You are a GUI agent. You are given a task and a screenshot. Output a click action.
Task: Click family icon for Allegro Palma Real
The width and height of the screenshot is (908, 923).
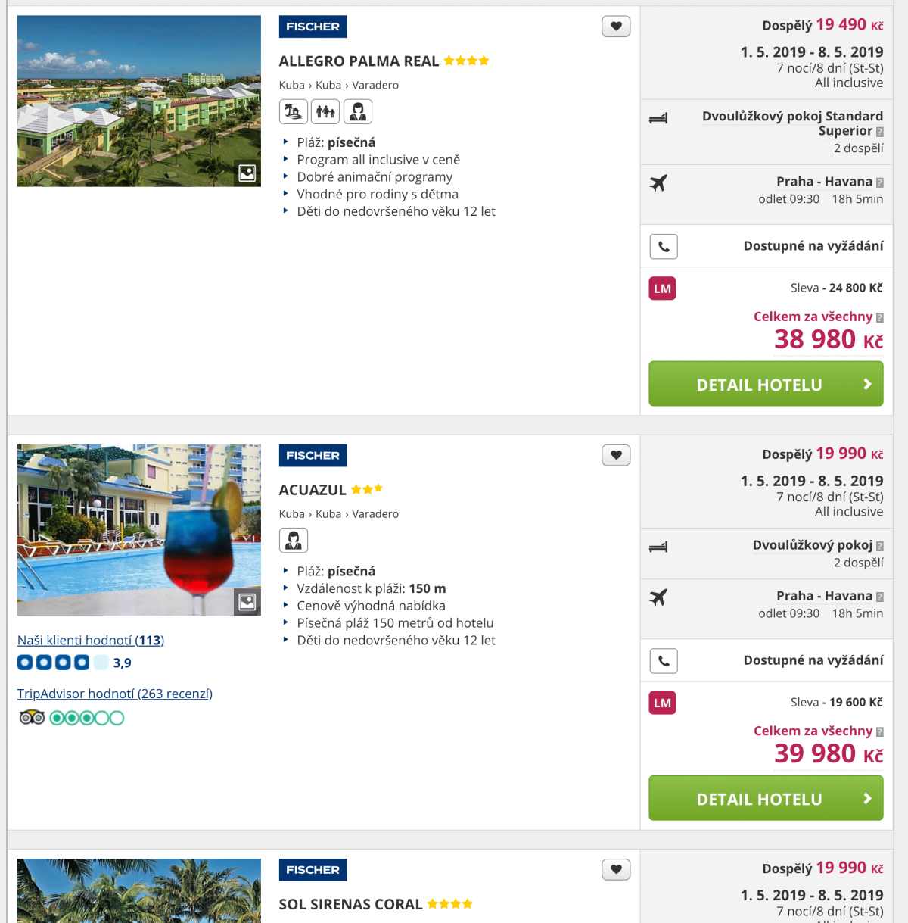pyautogui.click(x=325, y=112)
